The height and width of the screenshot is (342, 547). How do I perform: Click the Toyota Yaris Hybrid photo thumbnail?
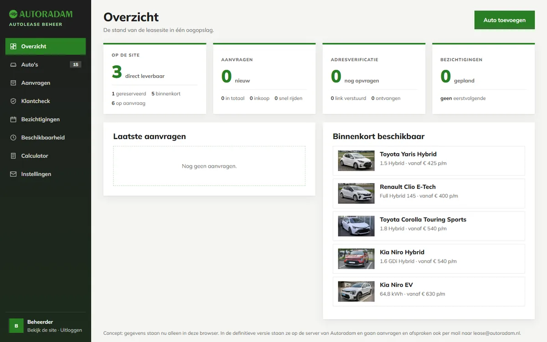click(x=356, y=161)
